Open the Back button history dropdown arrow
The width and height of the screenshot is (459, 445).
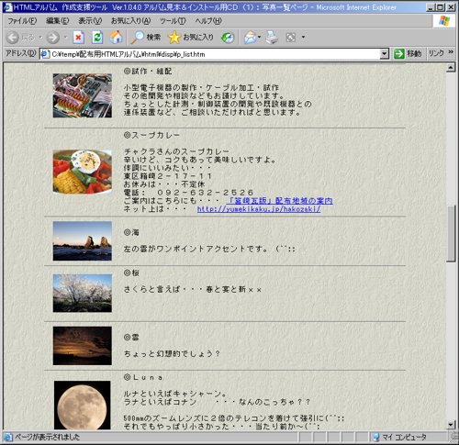point(40,38)
